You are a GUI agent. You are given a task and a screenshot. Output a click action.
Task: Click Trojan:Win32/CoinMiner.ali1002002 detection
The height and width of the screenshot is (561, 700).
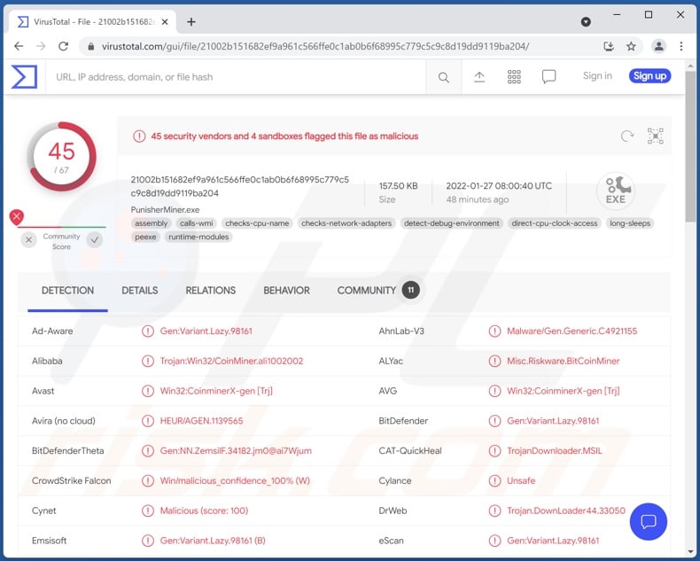[x=231, y=361]
